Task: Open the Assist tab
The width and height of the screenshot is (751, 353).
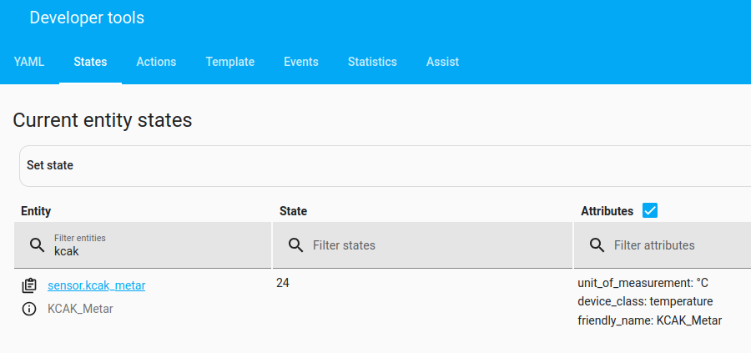Action: (x=442, y=62)
